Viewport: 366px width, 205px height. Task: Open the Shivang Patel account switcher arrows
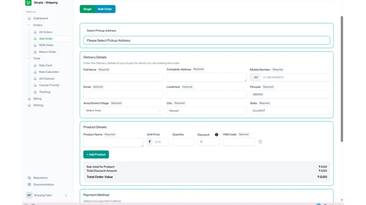point(66,195)
